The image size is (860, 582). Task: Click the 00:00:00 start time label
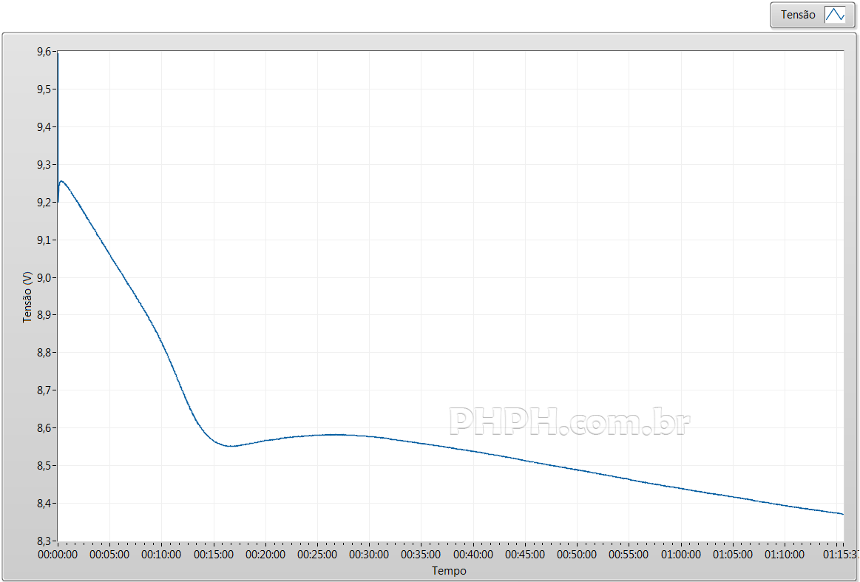(58, 554)
